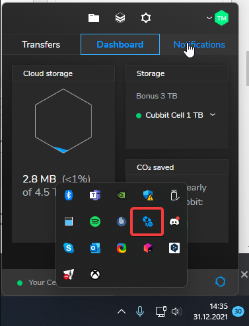Click the round blue swirl tray icon
The height and width of the screenshot is (326, 249).
[x=122, y=222]
